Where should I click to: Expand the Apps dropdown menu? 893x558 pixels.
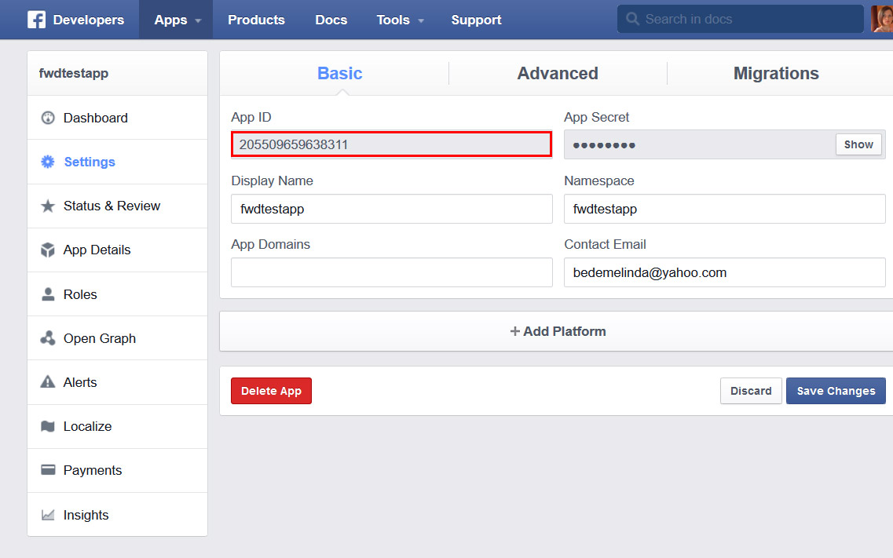click(177, 20)
